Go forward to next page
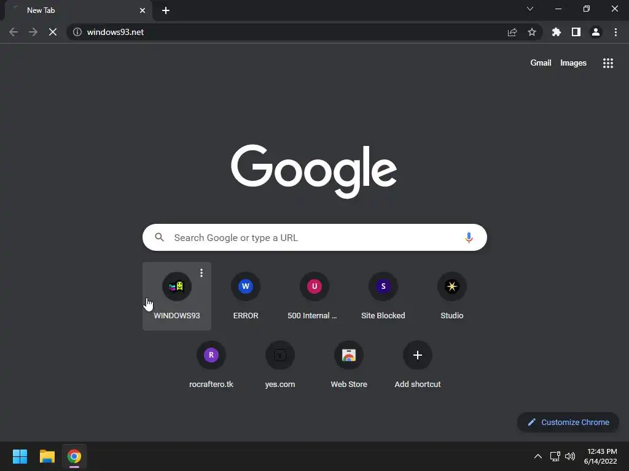 (33, 32)
